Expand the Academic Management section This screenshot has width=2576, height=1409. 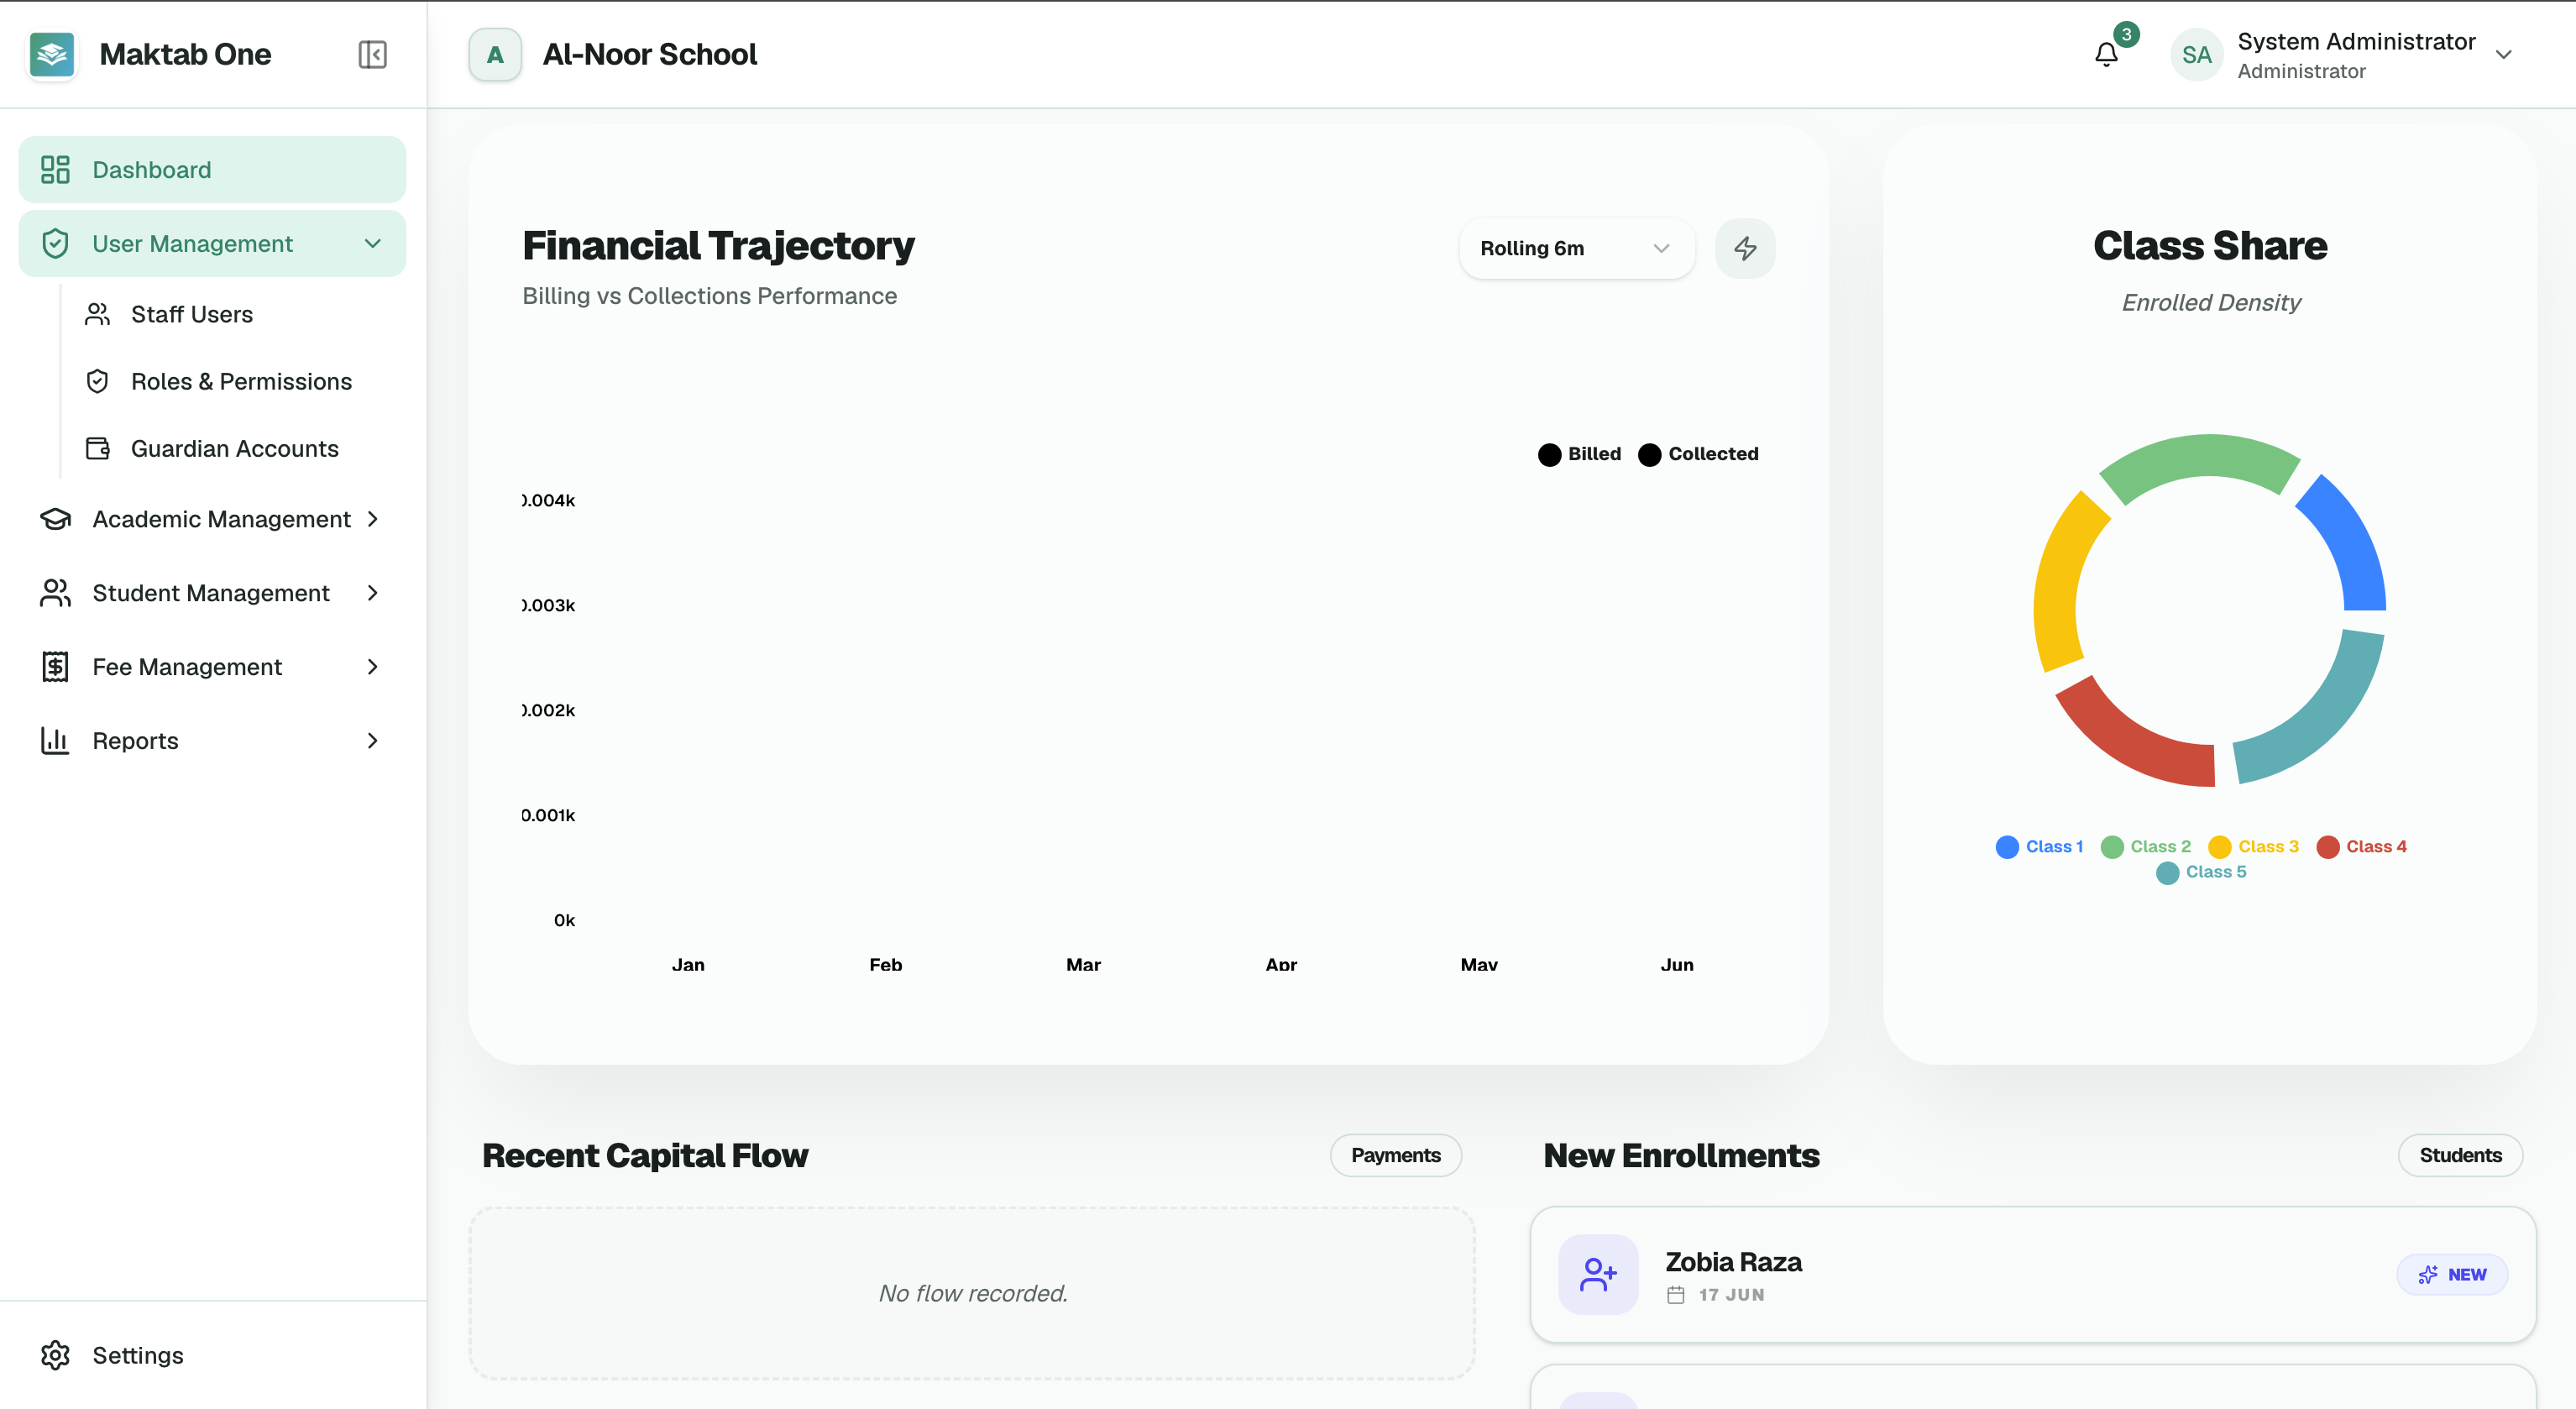tap(212, 519)
